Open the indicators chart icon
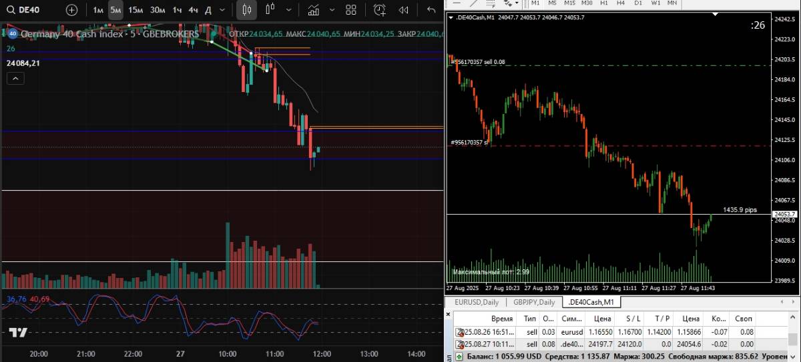Viewport: 801px width, 362px height. pos(313,10)
